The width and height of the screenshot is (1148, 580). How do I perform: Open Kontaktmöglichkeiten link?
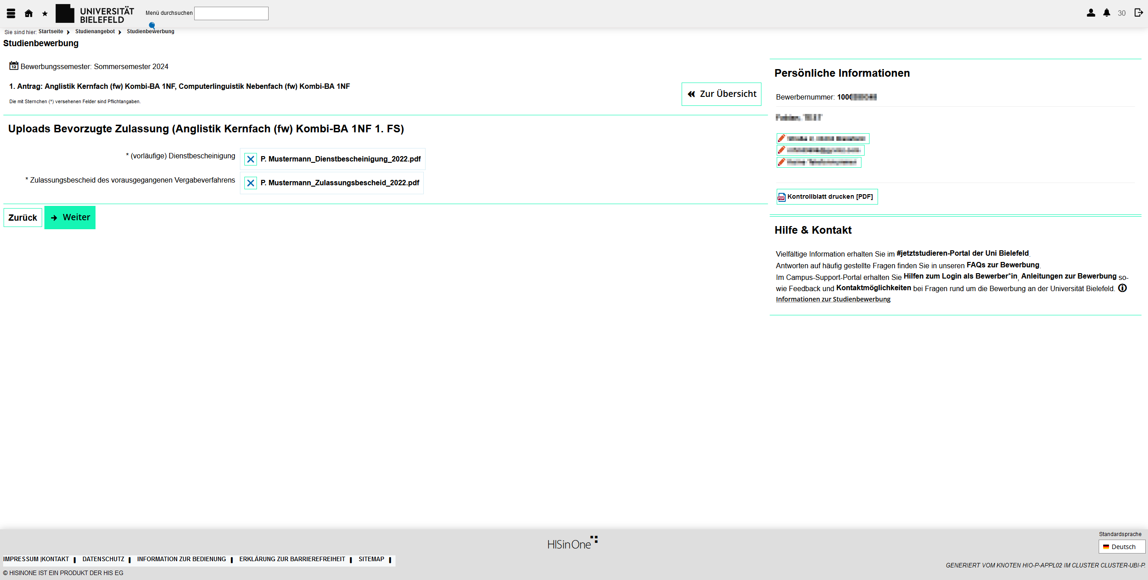(x=874, y=288)
